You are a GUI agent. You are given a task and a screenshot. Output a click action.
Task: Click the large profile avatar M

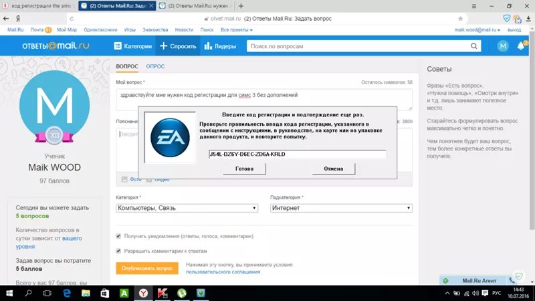coord(55,106)
